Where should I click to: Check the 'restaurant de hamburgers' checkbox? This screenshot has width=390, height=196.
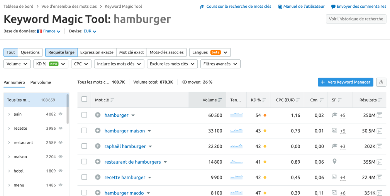(84, 162)
